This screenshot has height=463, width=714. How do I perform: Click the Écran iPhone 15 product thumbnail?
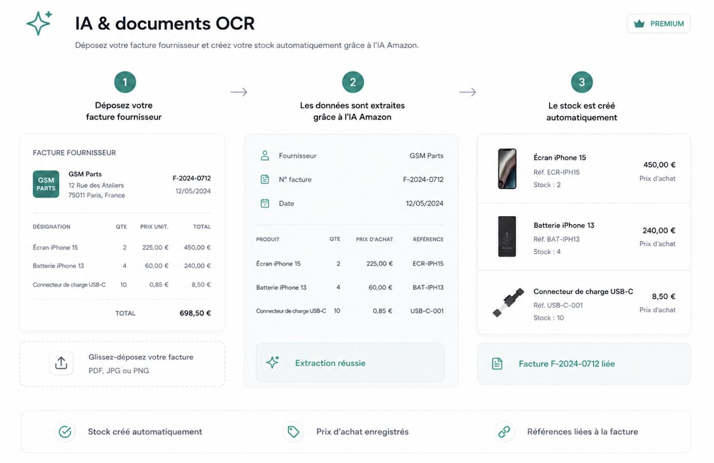coord(507,169)
